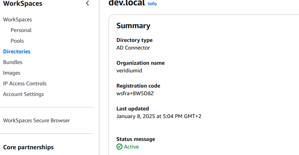Collapse the WorkSpaces side navigation panel

point(87,3)
